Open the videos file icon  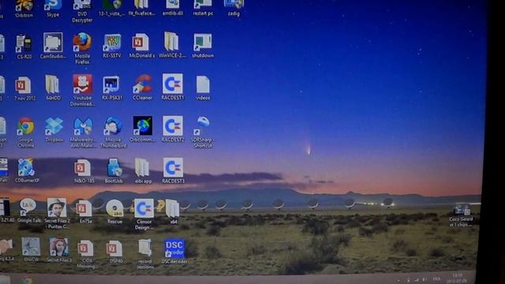[203, 88]
